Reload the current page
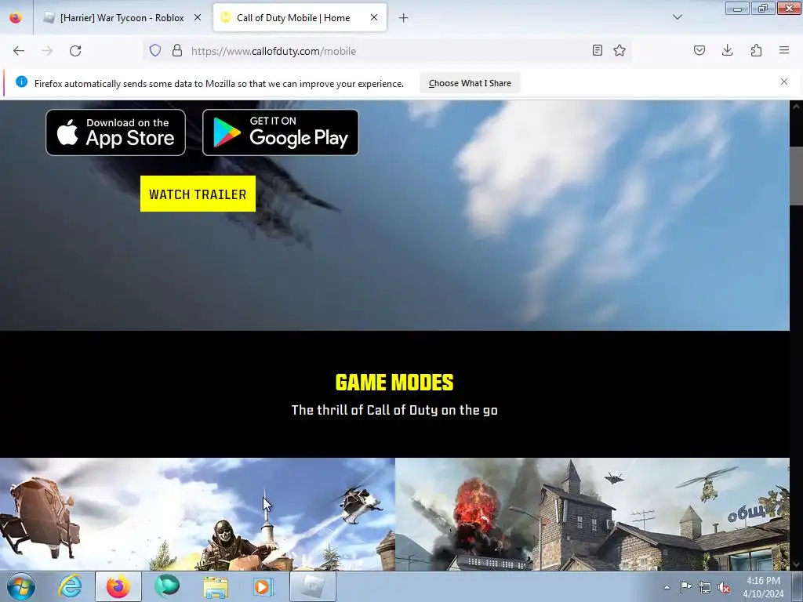The height and width of the screenshot is (602, 803). 75,51
